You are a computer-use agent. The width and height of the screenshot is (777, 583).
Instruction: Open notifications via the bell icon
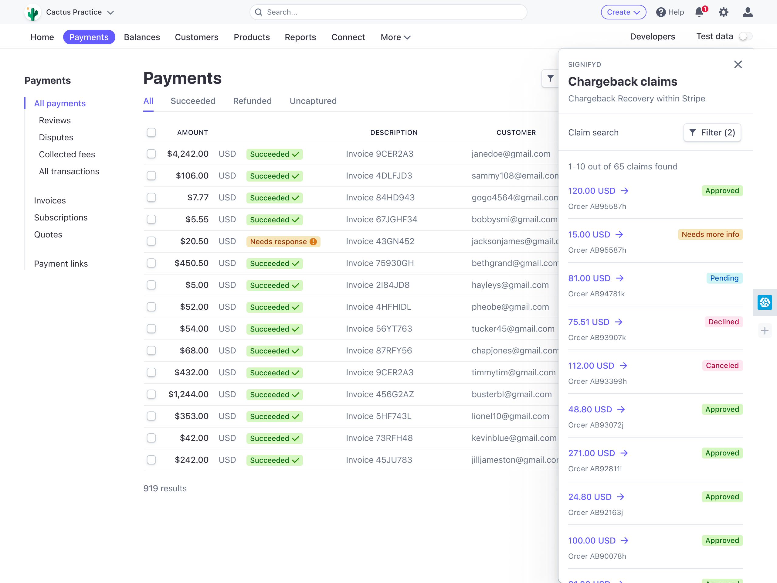tap(699, 12)
